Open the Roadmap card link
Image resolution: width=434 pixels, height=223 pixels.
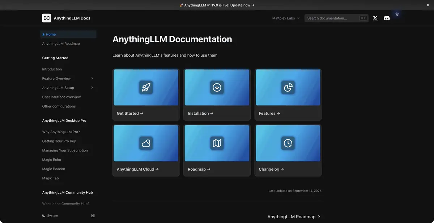pyautogui.click(x=217, y=150)
